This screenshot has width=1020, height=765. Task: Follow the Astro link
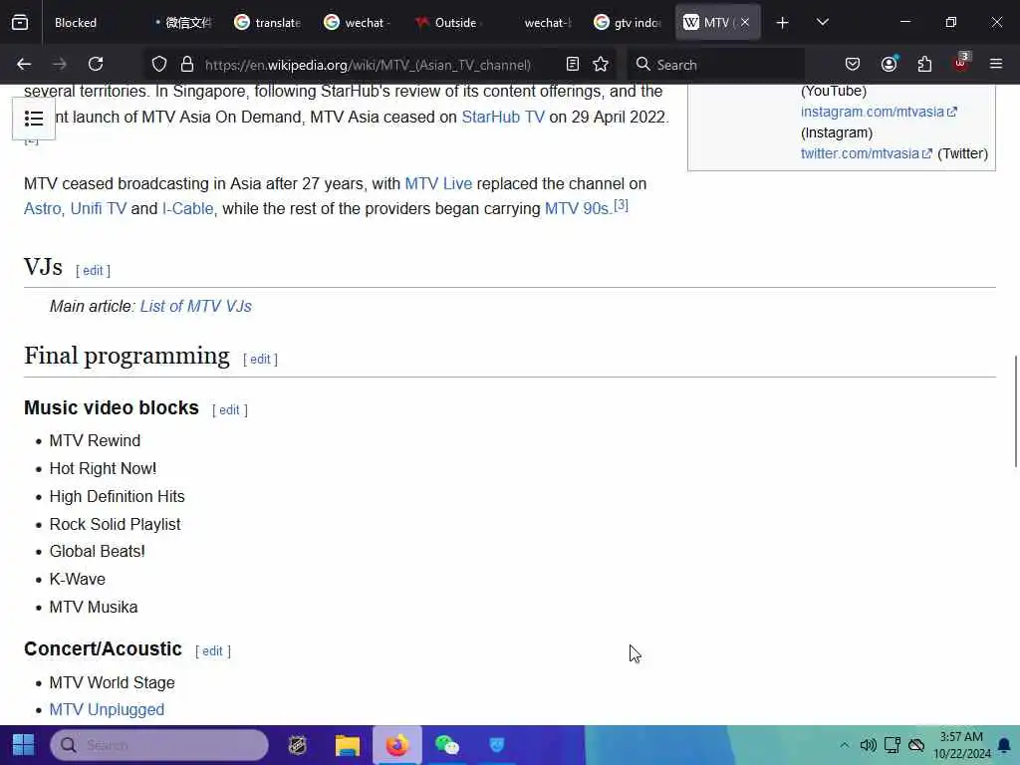[42, 208]
